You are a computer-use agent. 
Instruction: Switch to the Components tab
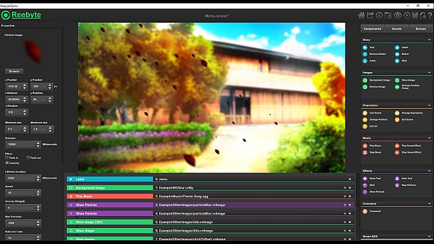(372, 29)
